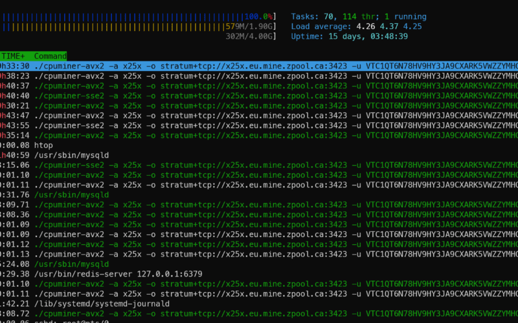Click the 1 running status text

point(405,17)
